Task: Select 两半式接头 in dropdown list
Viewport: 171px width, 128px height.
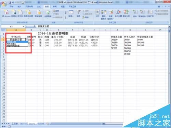Action: point(17,44)
